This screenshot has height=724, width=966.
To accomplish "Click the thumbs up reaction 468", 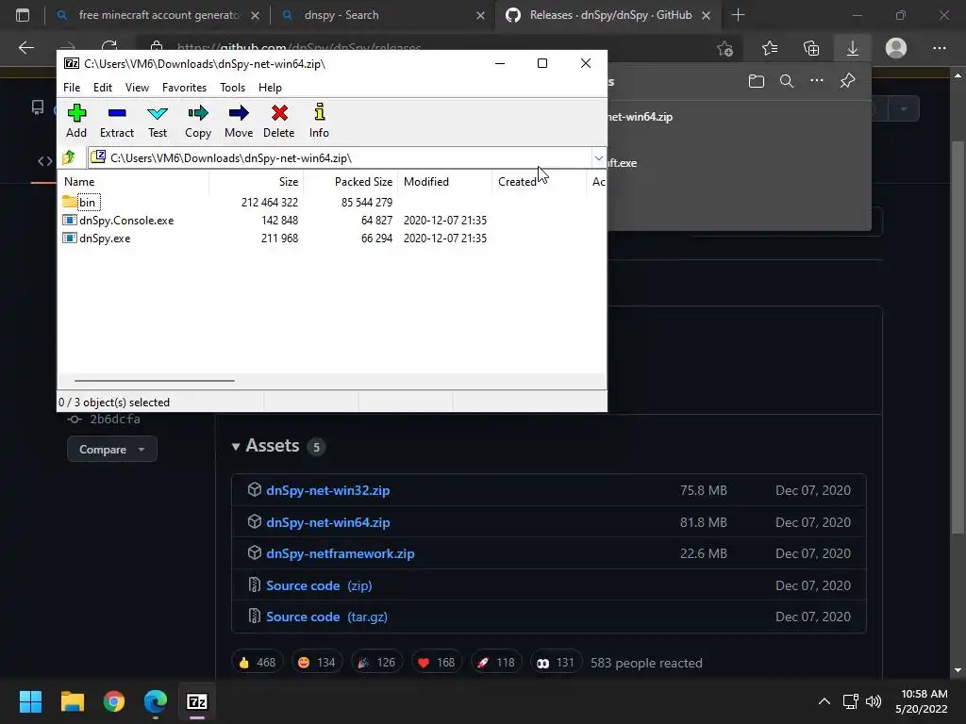I will (x=257, y=663).
